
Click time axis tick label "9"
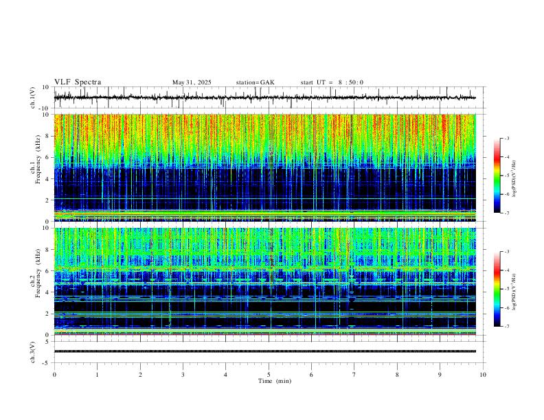440,375
